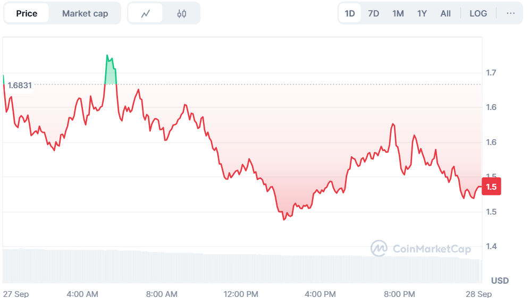Click the USD currency label
This screenshot has width=530, height=298.
(x=500, y=280)
